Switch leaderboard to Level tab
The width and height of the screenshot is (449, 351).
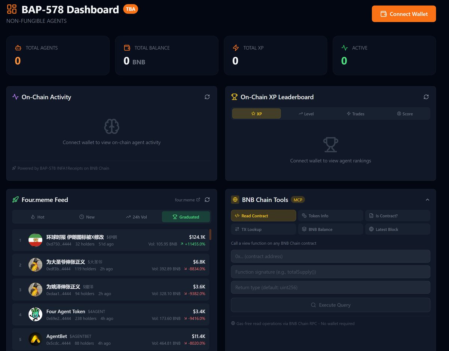pos(306,114)
